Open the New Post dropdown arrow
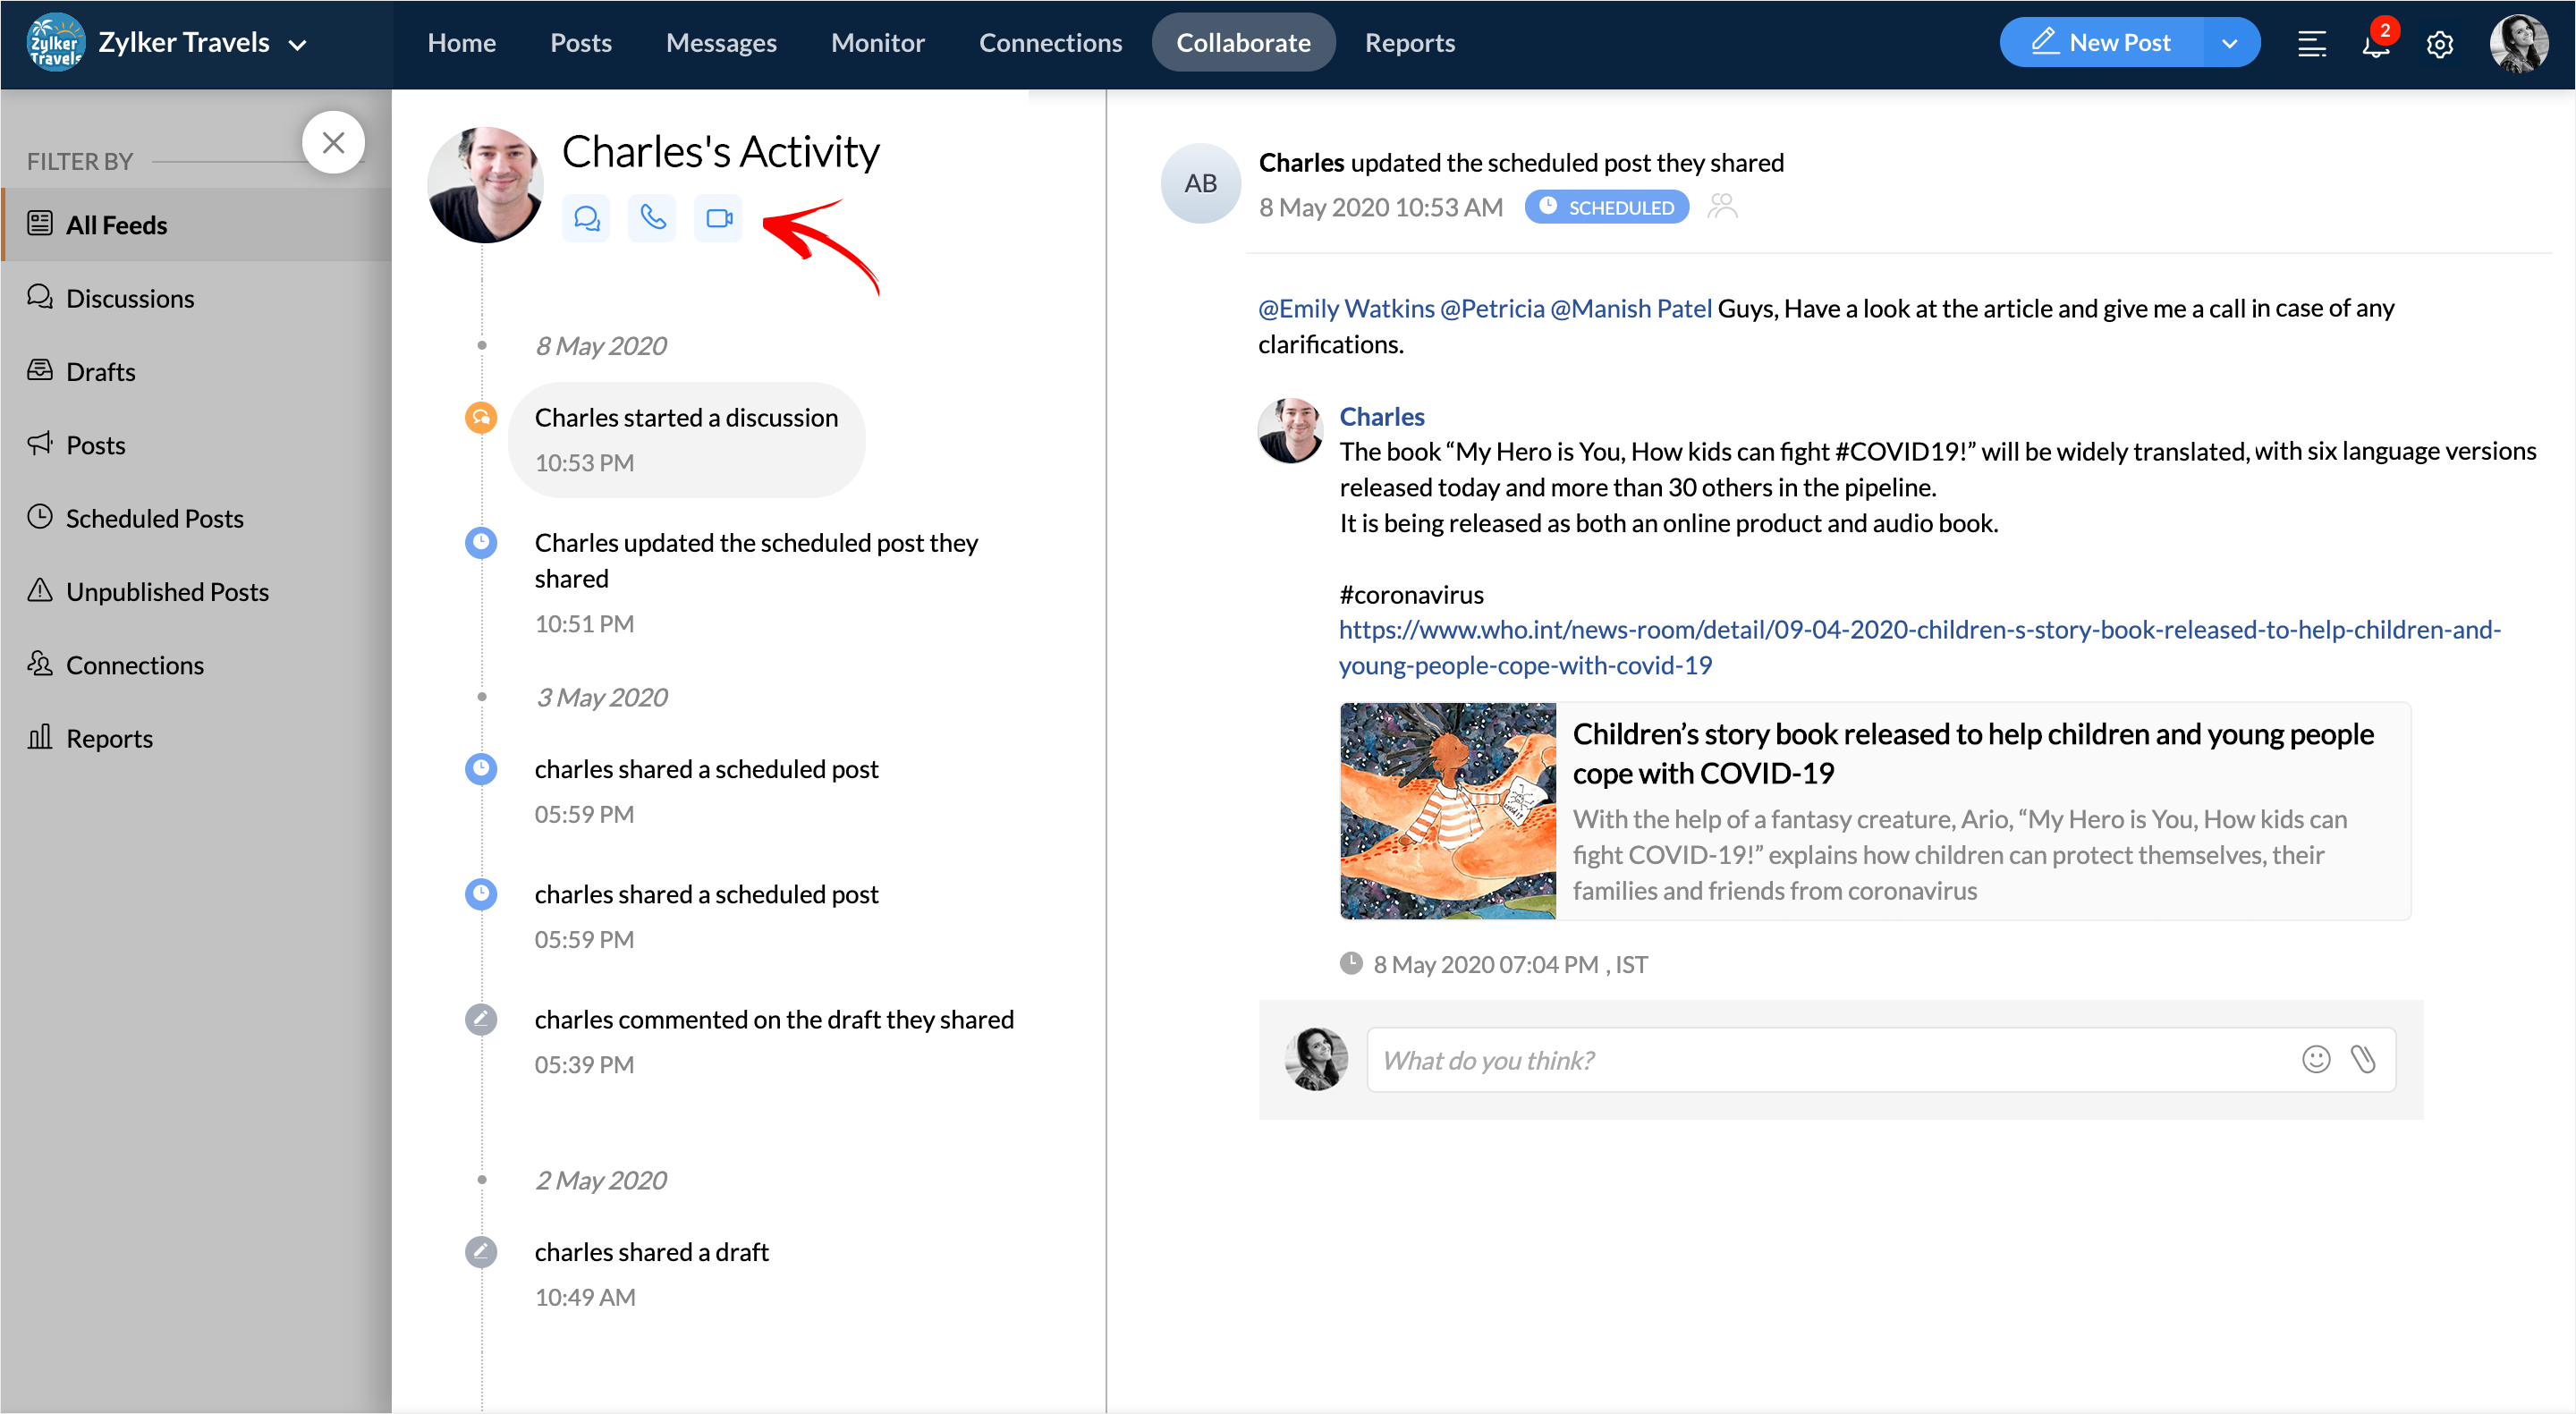Image resolution: width=2576 pixels, height=1414 pixels. (x=2229, y=43)
